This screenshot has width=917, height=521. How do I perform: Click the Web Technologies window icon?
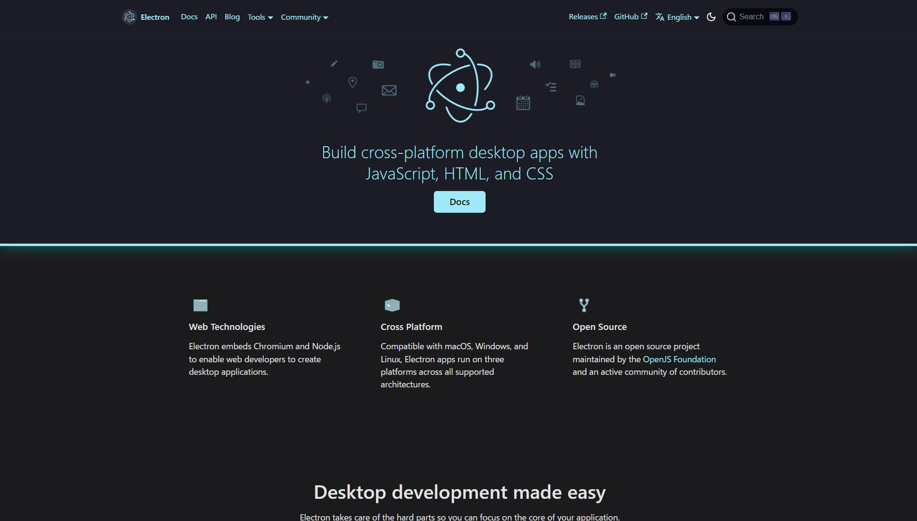pos(200,305)
